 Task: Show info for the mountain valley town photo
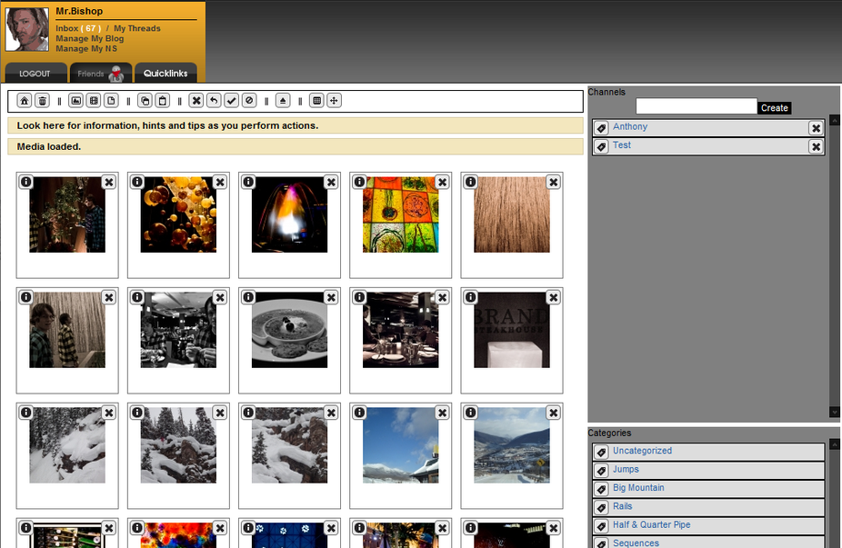(470, 413)
